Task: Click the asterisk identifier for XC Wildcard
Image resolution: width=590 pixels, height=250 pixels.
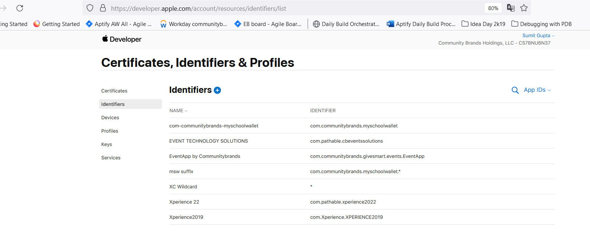Action: click(x=311, y=186)
